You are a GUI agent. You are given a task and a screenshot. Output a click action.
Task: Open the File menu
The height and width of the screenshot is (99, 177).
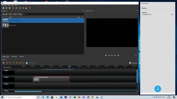pyautogui.click(x=2, y=5)
